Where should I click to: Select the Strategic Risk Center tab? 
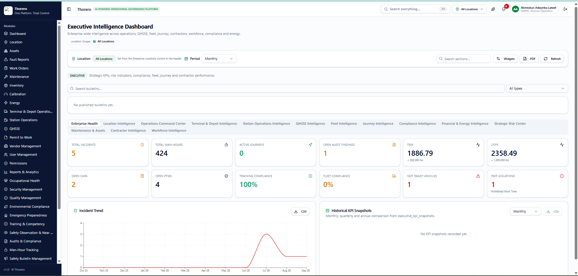(510, 124)
